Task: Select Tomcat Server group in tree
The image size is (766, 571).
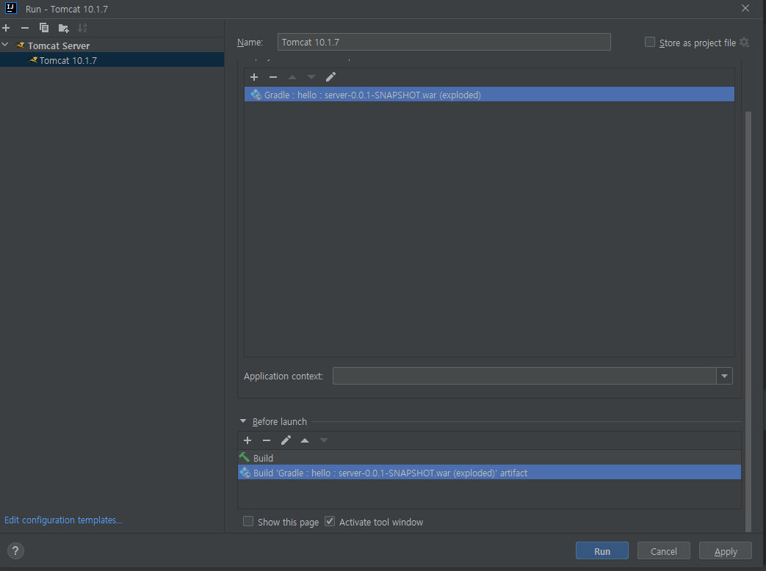Action: point(59,46)
